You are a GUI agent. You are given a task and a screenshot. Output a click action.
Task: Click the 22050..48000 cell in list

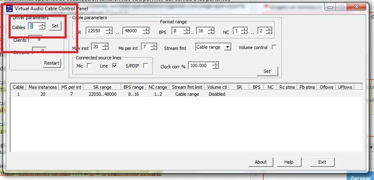103,94
